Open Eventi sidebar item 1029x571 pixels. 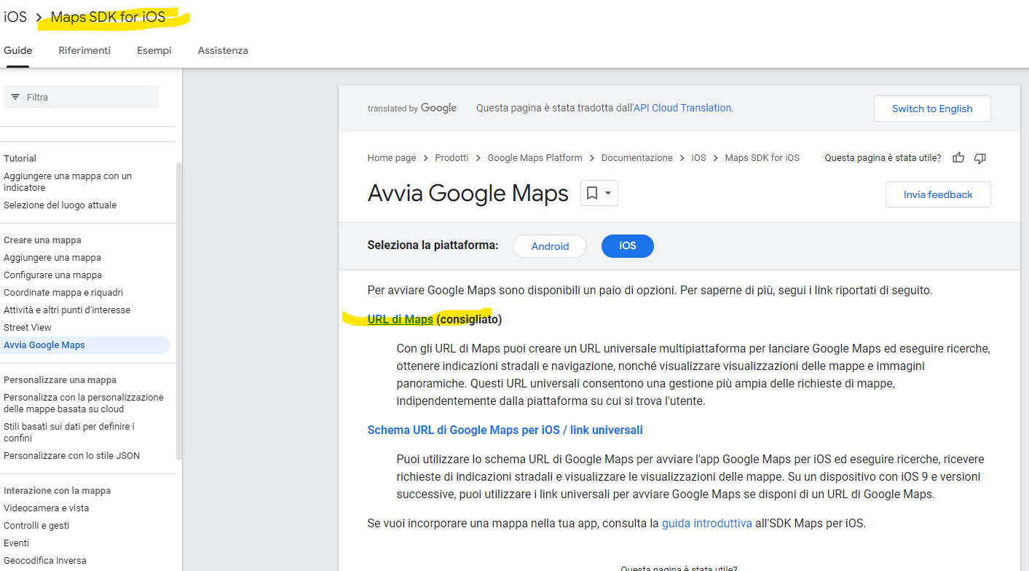17,543
